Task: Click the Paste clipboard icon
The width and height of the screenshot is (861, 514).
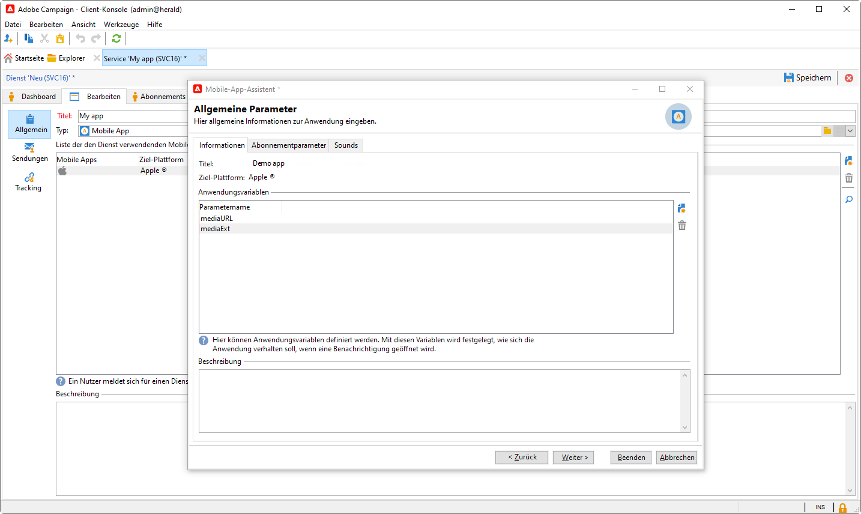Action: (60, 38)
